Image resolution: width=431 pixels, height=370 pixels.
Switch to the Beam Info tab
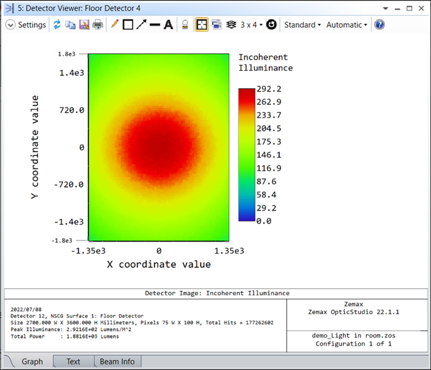(x=117, y=362)
